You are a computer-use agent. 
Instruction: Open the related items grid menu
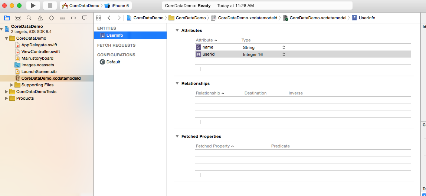(99, 18)
